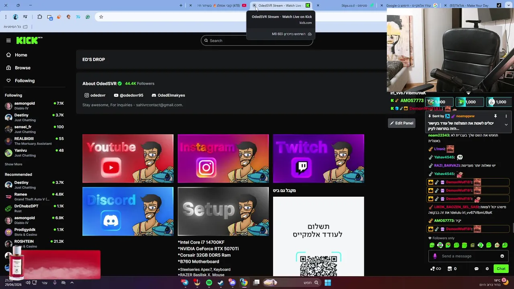Show hidden tray icons chevron

pyautogui.click(x=72, y=283)
